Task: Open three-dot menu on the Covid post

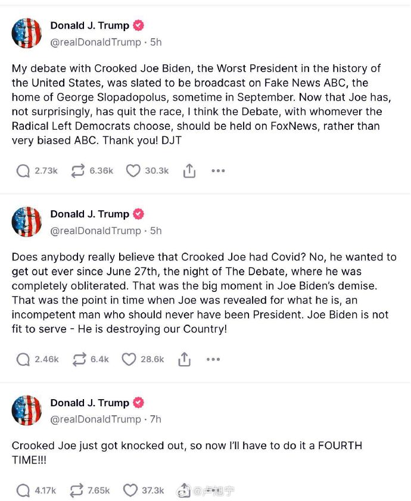Action: (x=213, y=359)
